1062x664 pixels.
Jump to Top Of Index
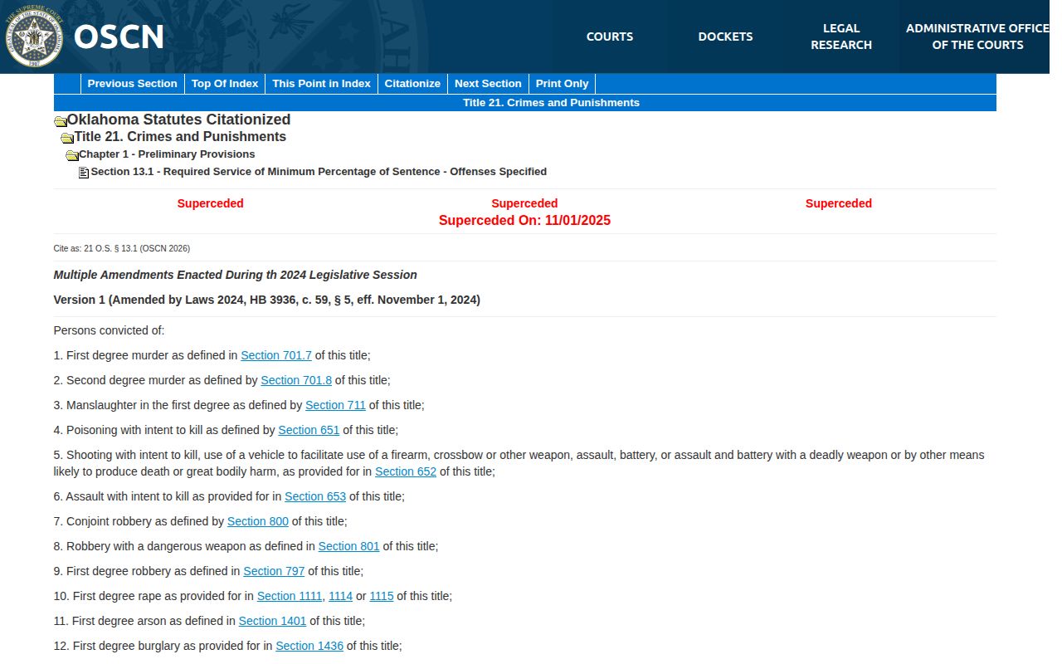225,84
